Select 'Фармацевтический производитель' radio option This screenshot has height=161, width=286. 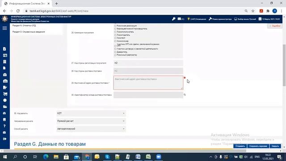click(115, 29)
